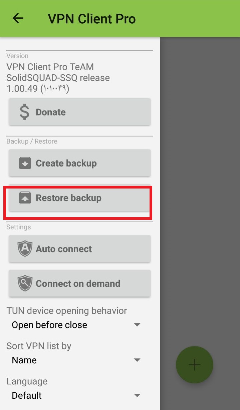
Task: Open the Auto connect settings
Action: [79, 249]
